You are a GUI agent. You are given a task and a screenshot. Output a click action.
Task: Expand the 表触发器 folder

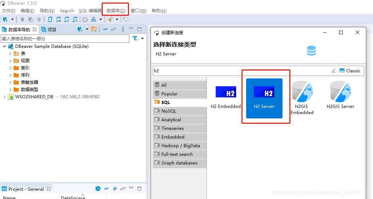pos(10,82)
